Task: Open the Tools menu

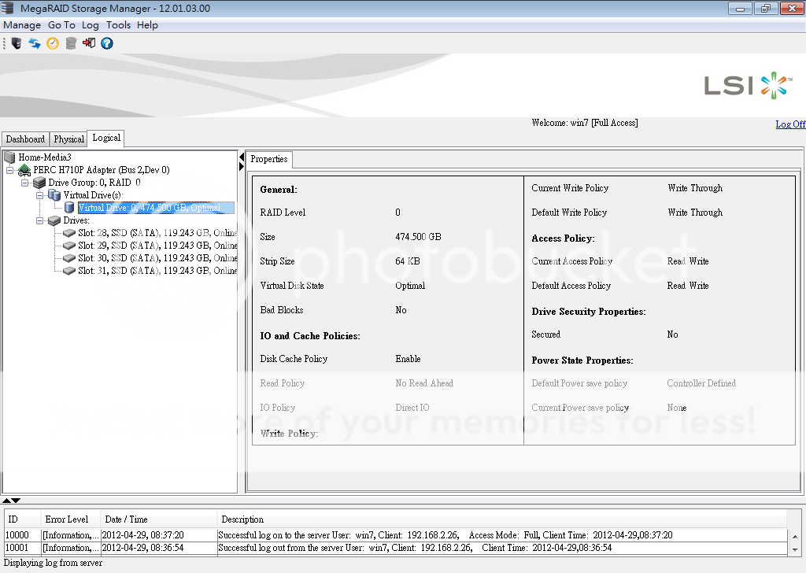Action: click(x=118, y=25)
